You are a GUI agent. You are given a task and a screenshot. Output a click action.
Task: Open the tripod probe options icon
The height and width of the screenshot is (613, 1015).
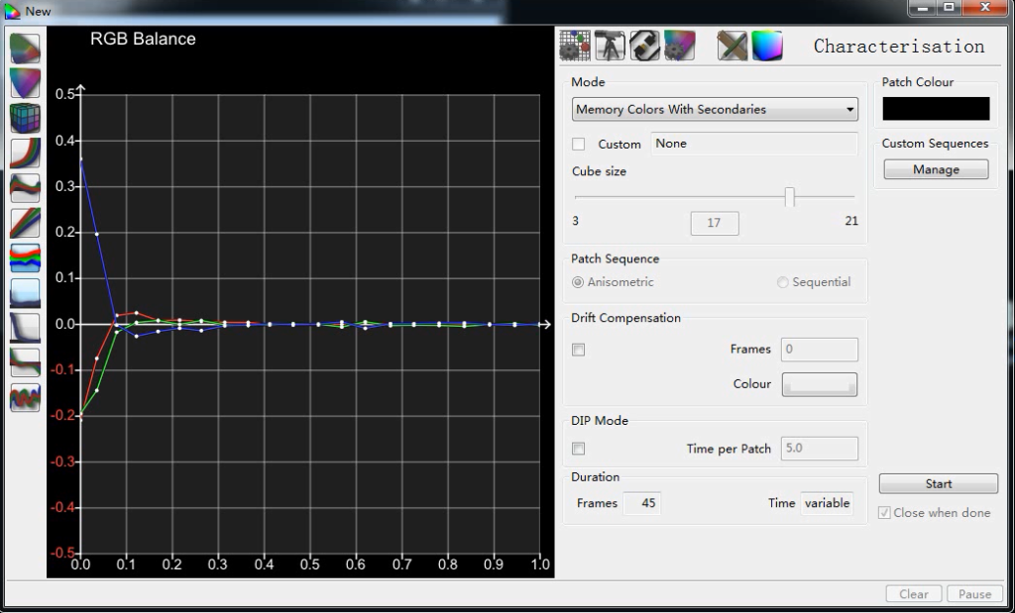[610, 46]
